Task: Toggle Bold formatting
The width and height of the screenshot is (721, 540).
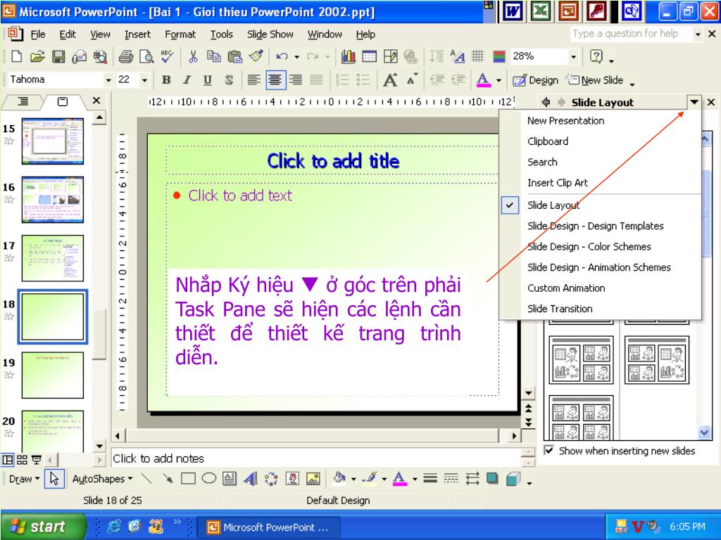Action: [166, 80]
